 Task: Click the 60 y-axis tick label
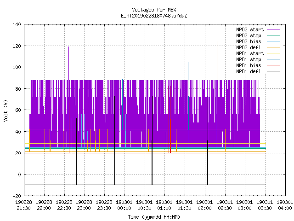(x=18, y=110)
